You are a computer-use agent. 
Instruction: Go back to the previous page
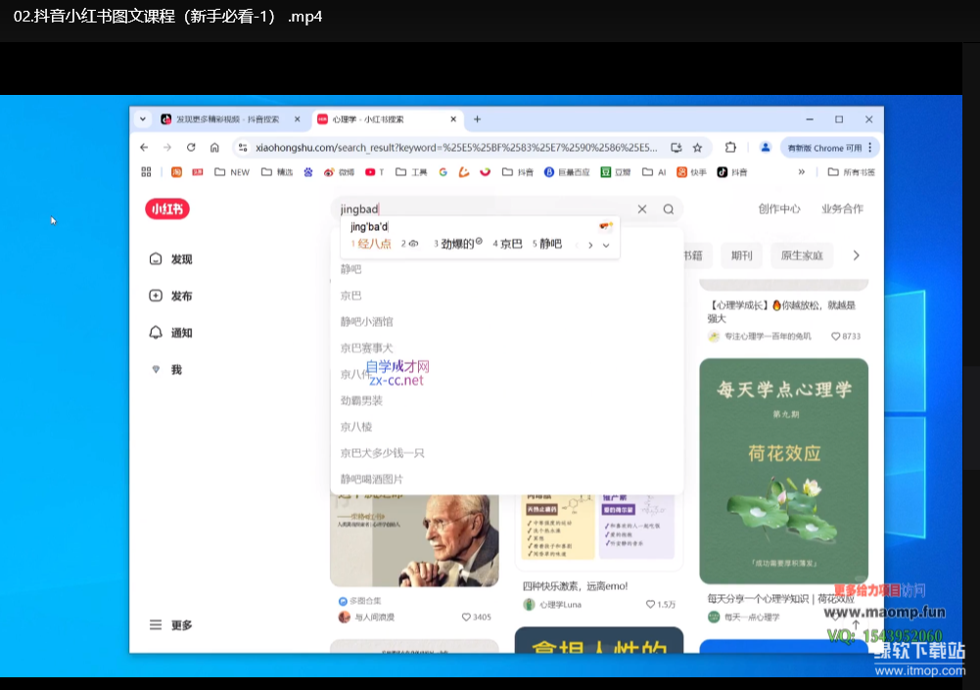coord(144,148)
